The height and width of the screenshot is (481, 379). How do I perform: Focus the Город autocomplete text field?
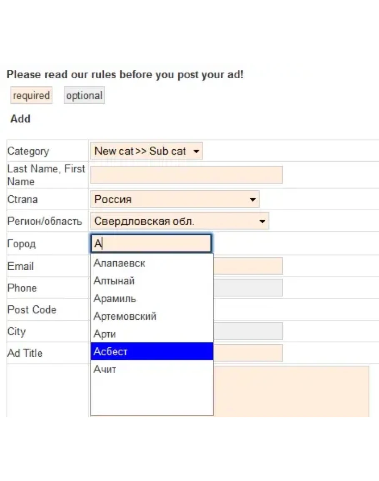click(151, 244)
